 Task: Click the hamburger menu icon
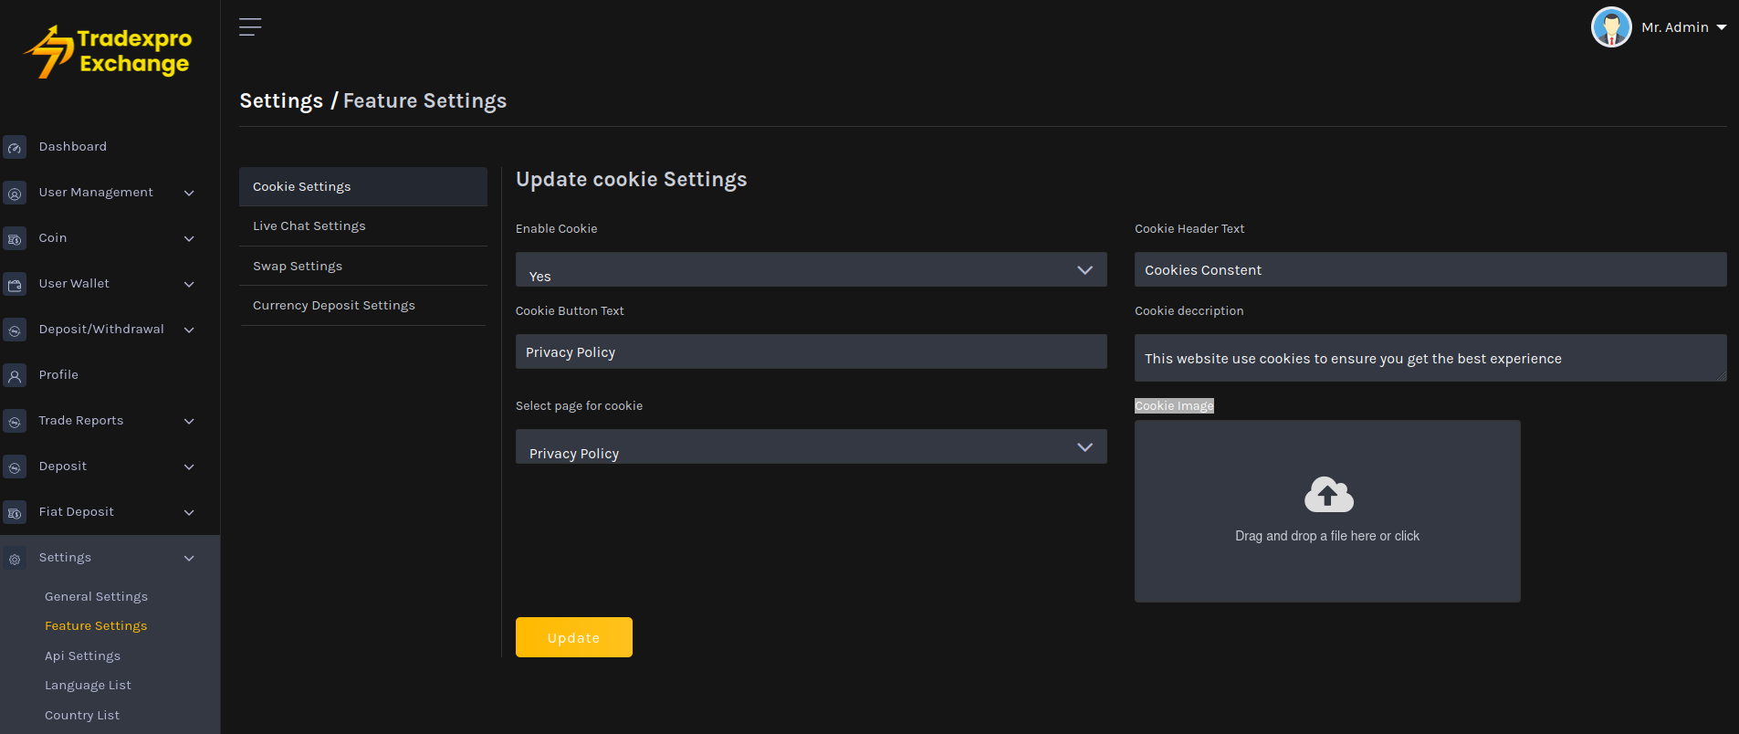coord(250,27)
